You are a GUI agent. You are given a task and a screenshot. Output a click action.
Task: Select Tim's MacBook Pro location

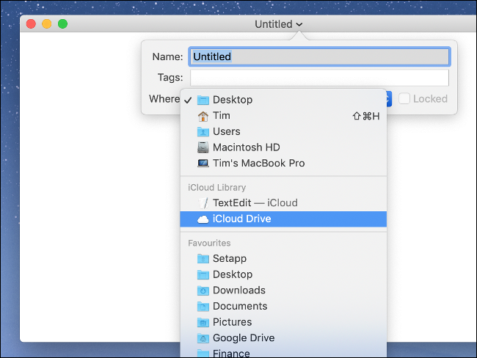[283, 163]
